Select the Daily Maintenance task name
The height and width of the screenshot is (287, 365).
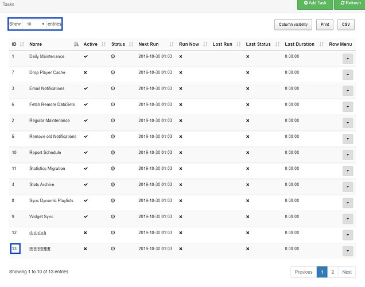(47, 56)
